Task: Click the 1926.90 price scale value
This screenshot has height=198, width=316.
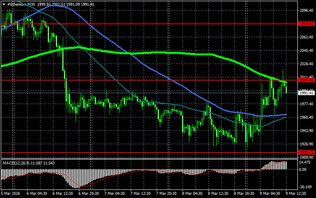Action: click(x=307, y=144)
